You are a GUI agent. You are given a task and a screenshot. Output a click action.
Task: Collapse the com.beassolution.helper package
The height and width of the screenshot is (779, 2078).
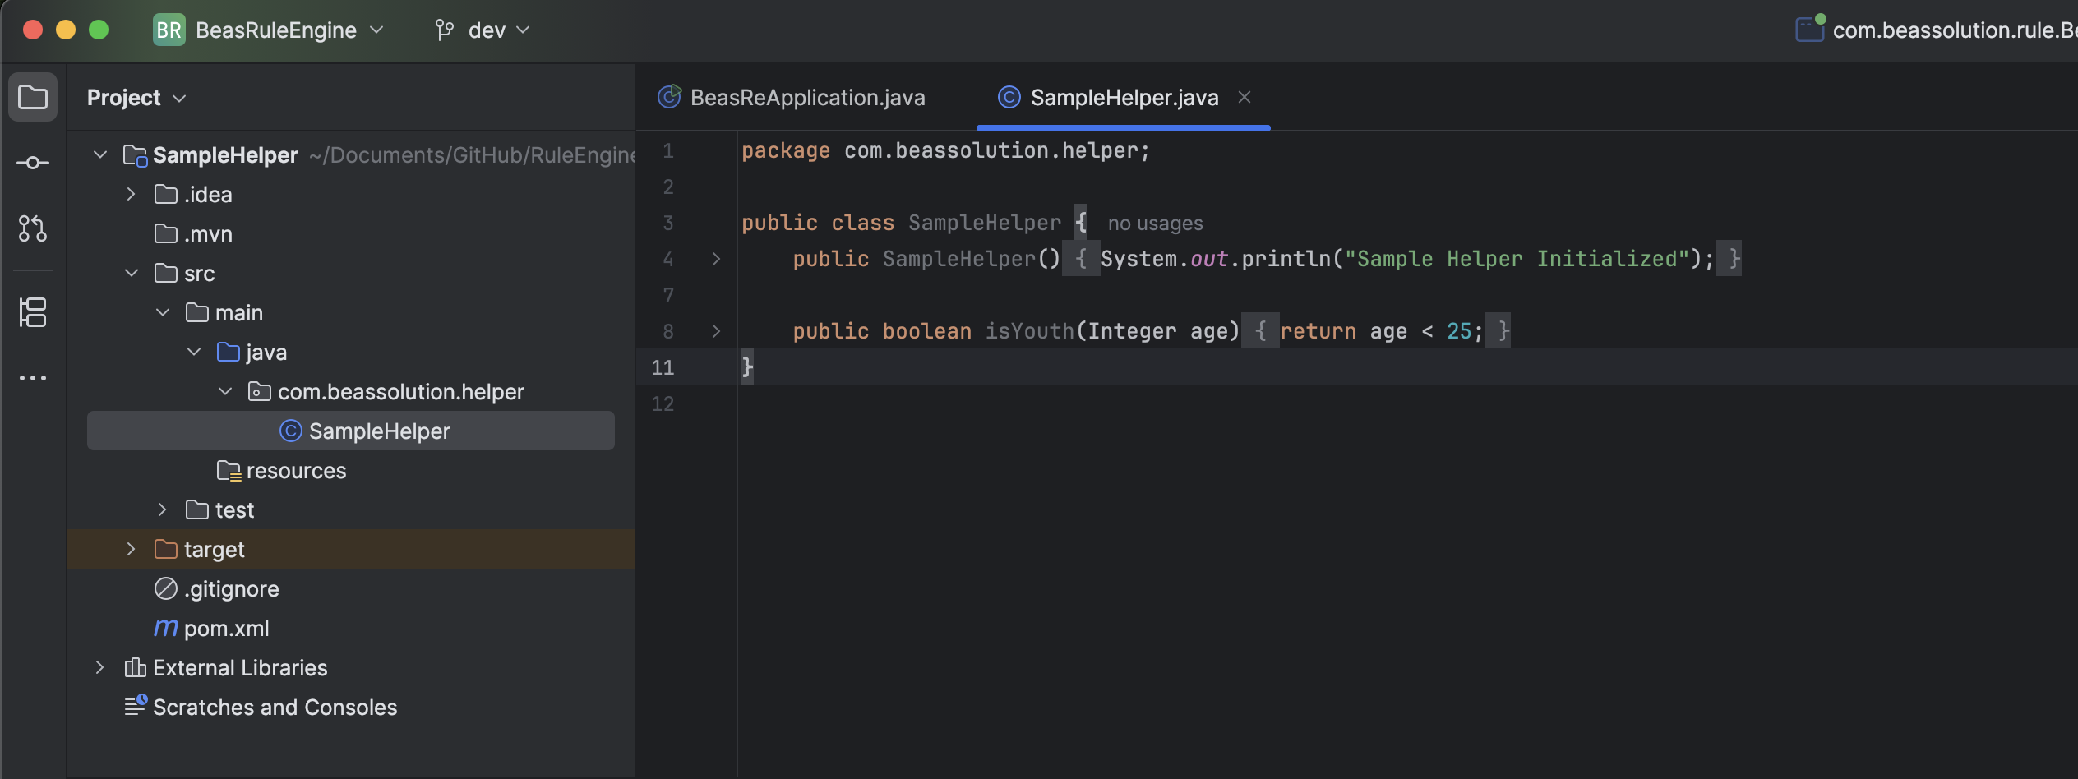pyautogui.click(x=225, y=391)
